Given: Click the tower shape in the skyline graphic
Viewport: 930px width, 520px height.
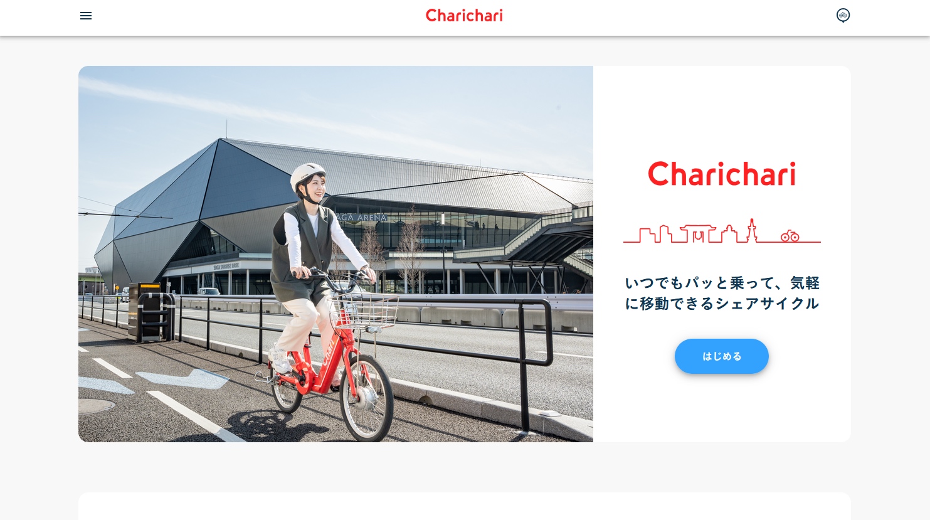Looking at the screenshot, I should (751, 230).
